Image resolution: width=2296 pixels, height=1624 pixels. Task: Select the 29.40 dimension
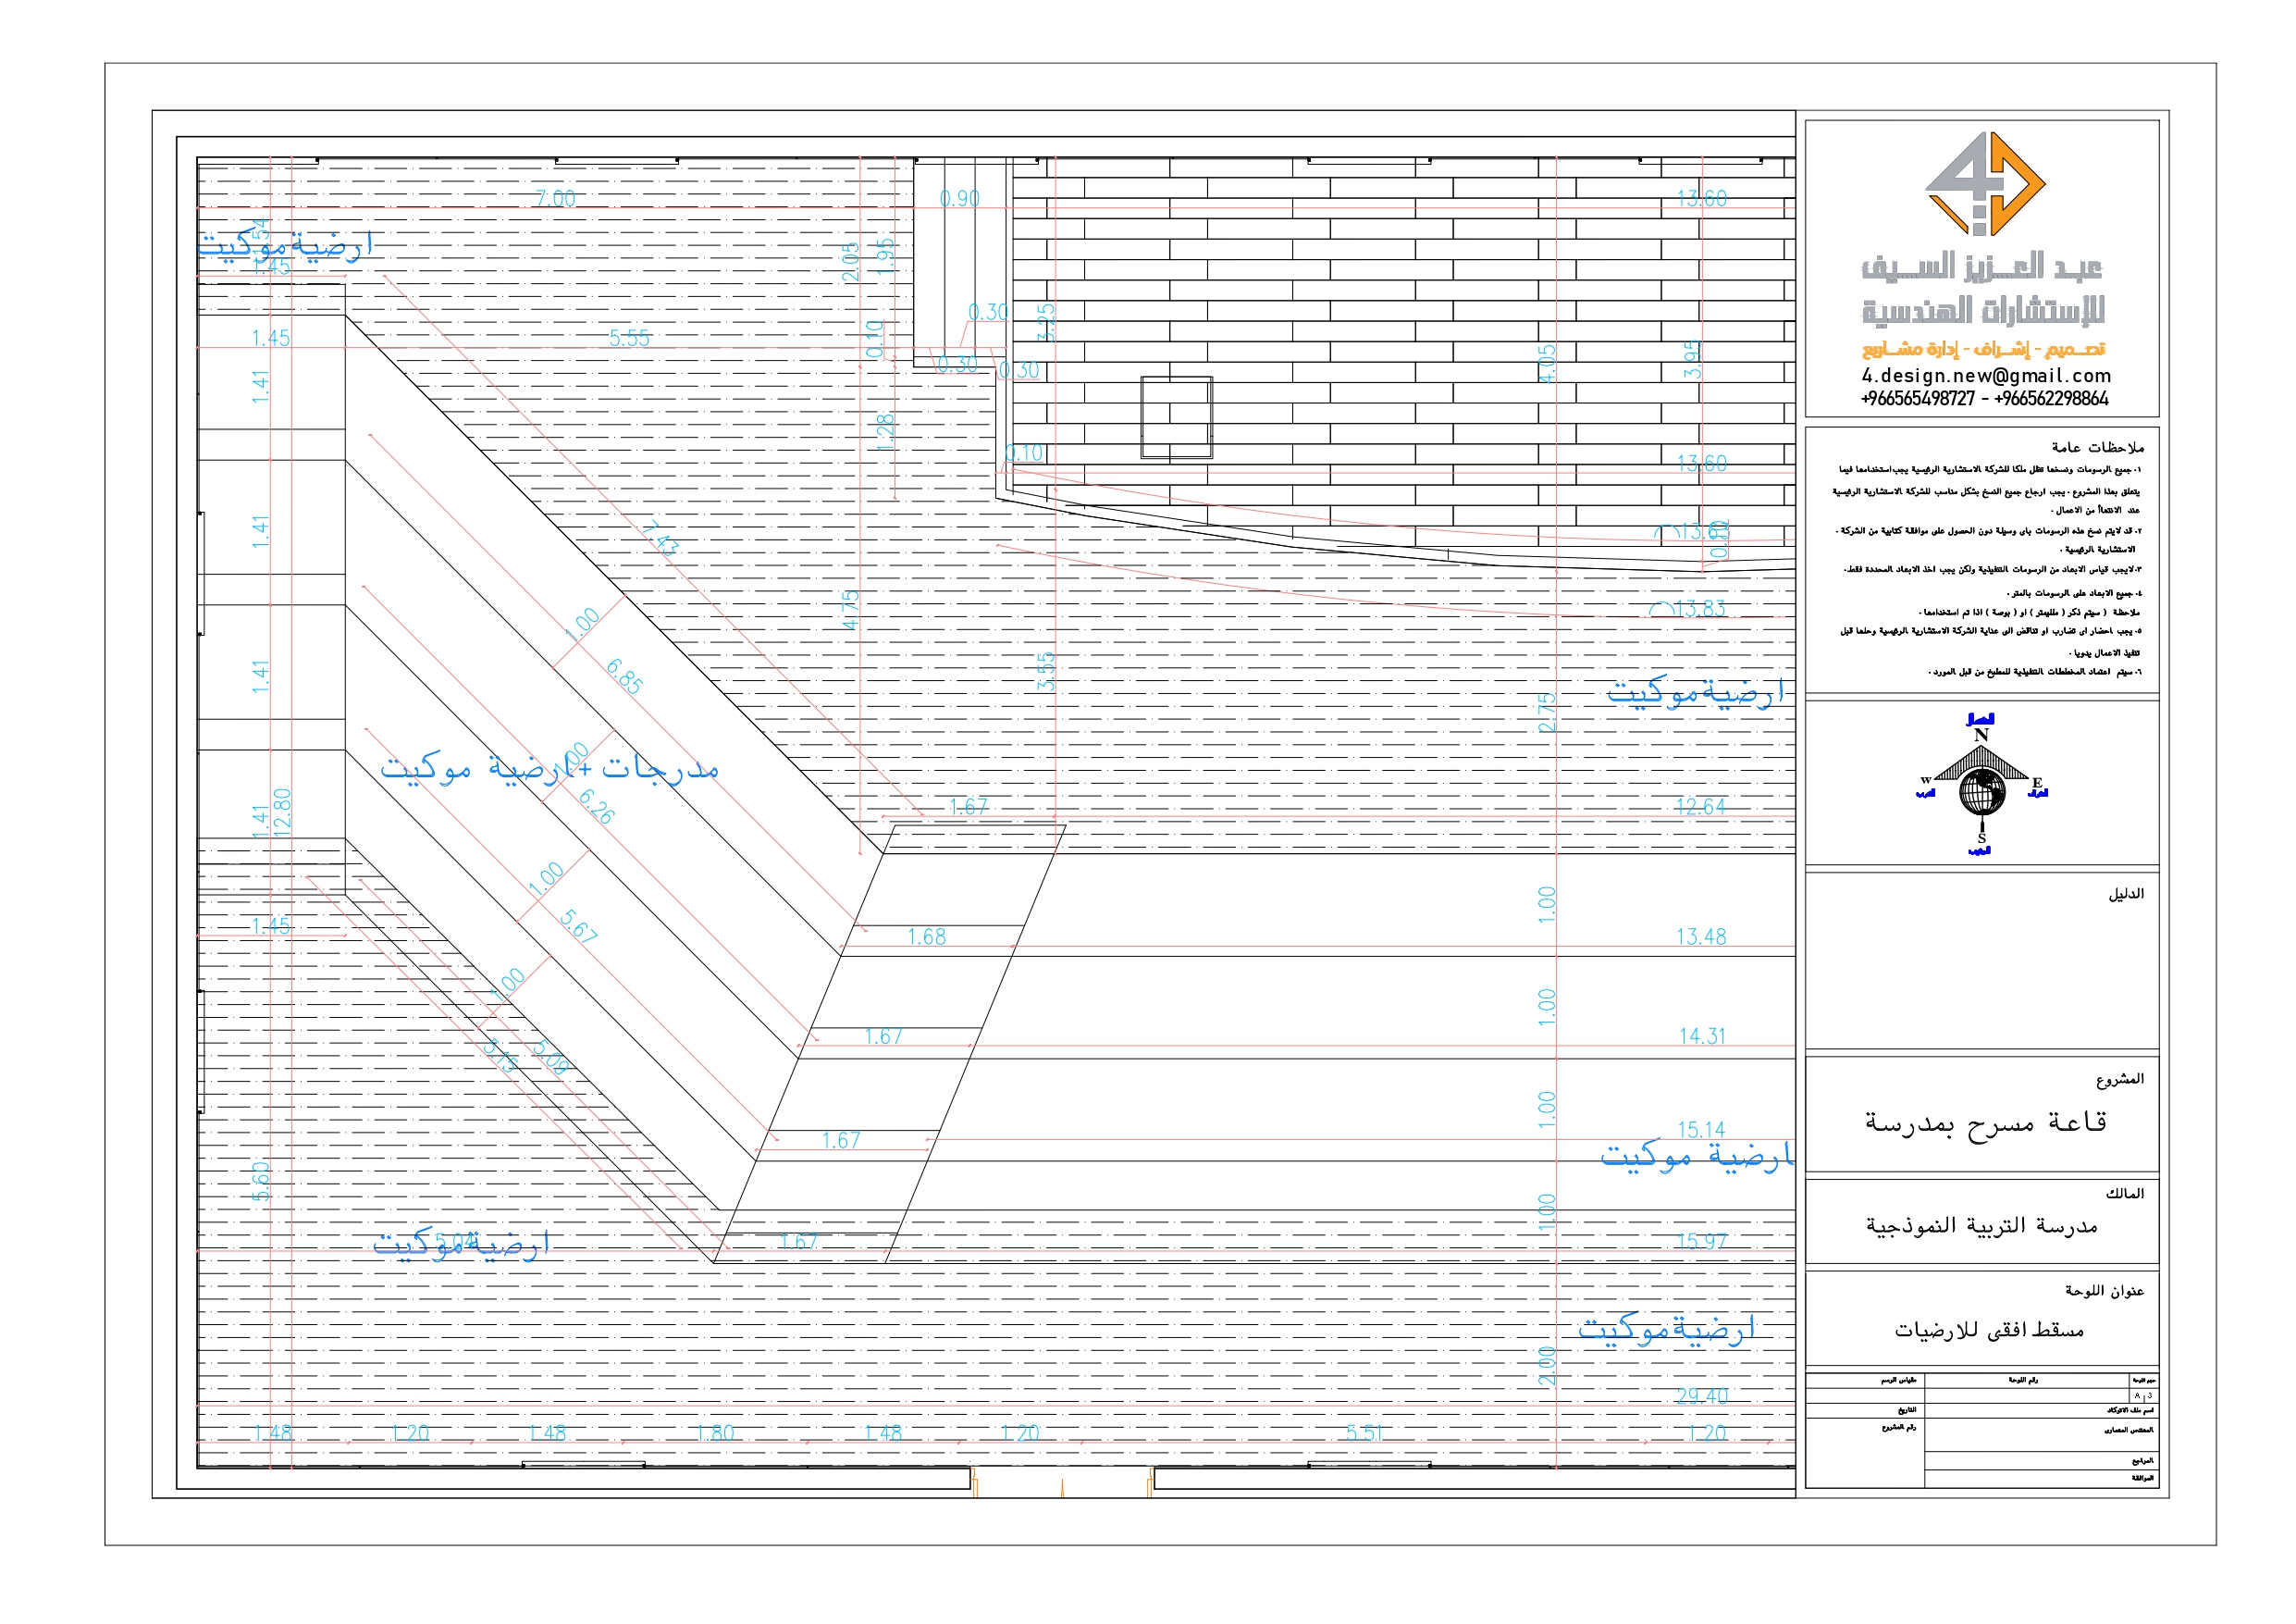click(1702, 1395)
